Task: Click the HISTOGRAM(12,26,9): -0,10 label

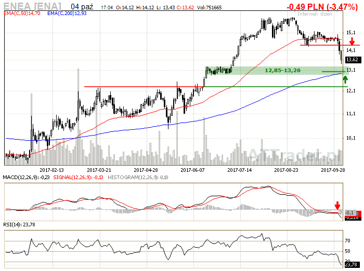Action: 138,178
